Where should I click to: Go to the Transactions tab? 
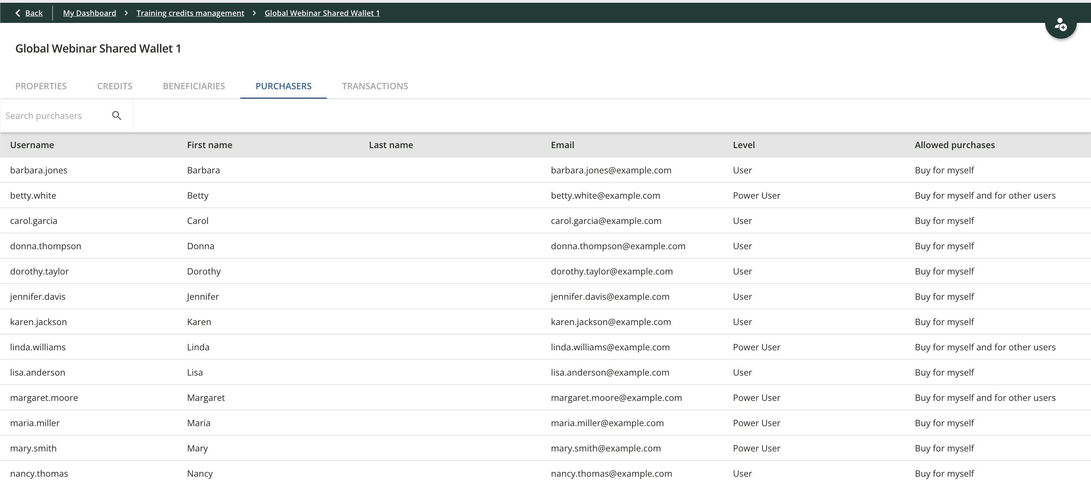click(x=375, y=86)
